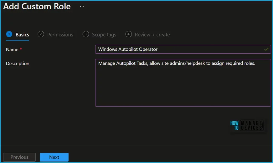Click the Previous button
This screenshot has height=163, width=273.
(x=19, y=157)
